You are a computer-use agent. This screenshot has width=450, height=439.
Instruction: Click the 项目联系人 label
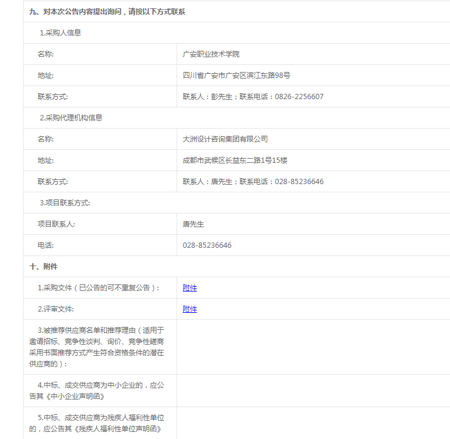click(x=56, y=224)
